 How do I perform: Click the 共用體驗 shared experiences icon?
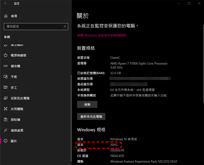pyautogui.click(x=5, y=109)
